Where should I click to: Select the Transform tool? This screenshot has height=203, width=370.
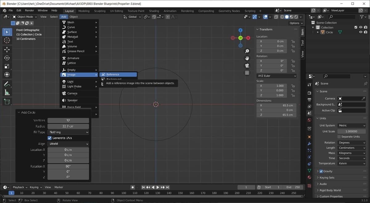click(x=7, y=74)
